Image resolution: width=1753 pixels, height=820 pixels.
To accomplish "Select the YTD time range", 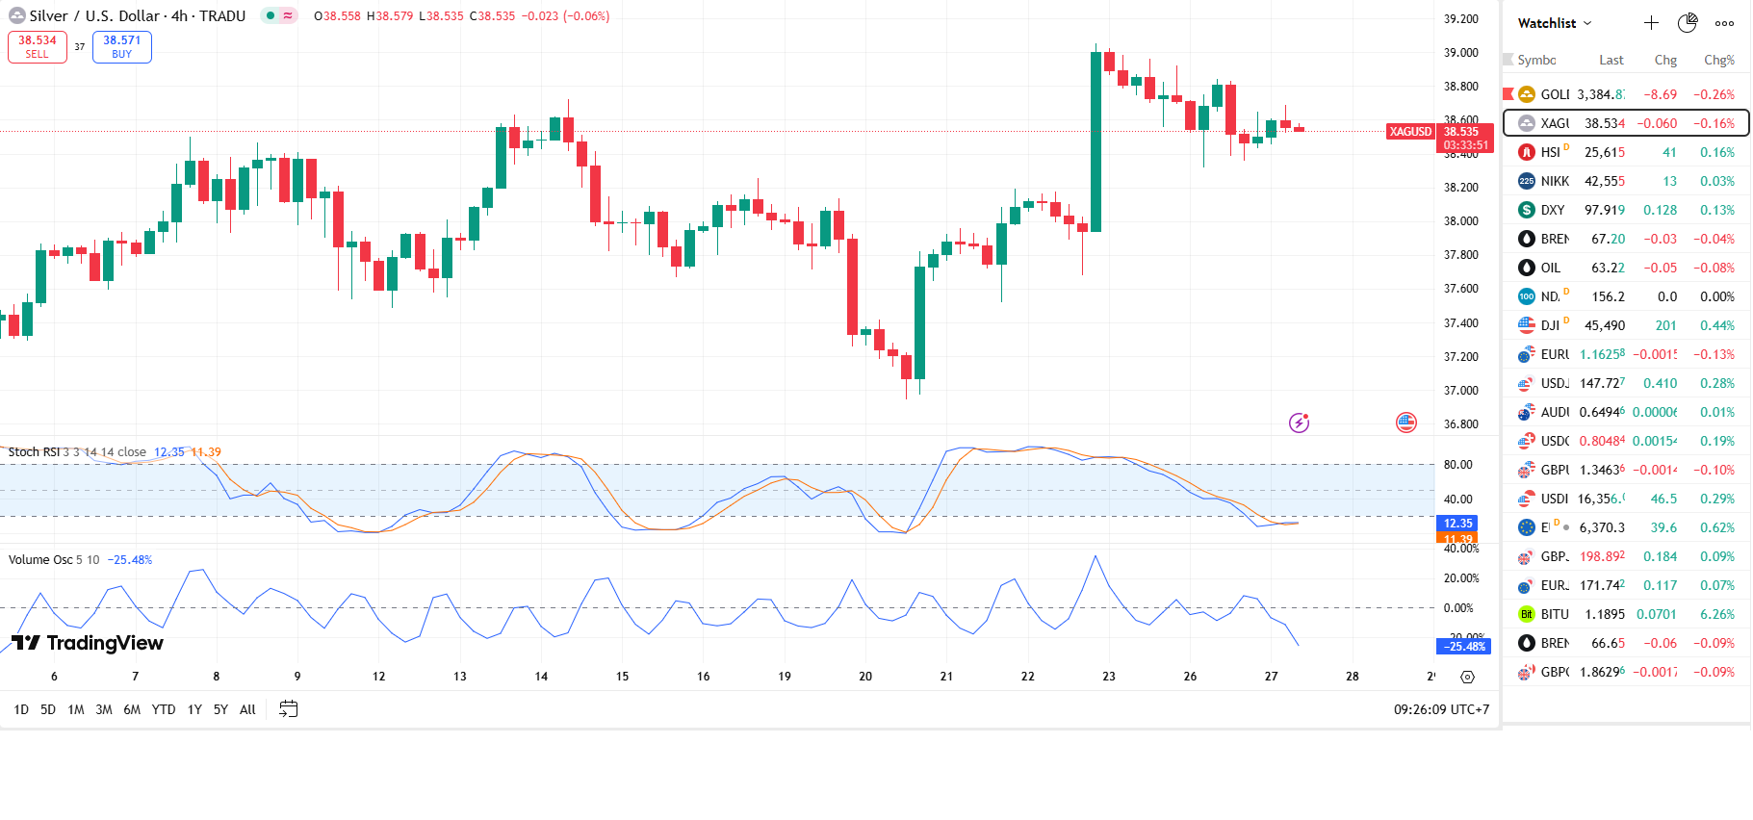I will tap(164, 709).
